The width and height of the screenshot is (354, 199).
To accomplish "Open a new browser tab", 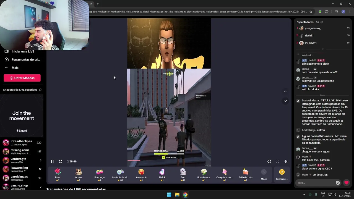I will tap(98, 4).
